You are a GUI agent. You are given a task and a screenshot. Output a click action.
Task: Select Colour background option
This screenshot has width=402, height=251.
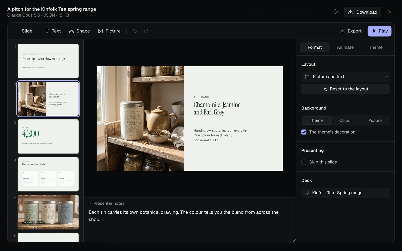click(345, 120)
